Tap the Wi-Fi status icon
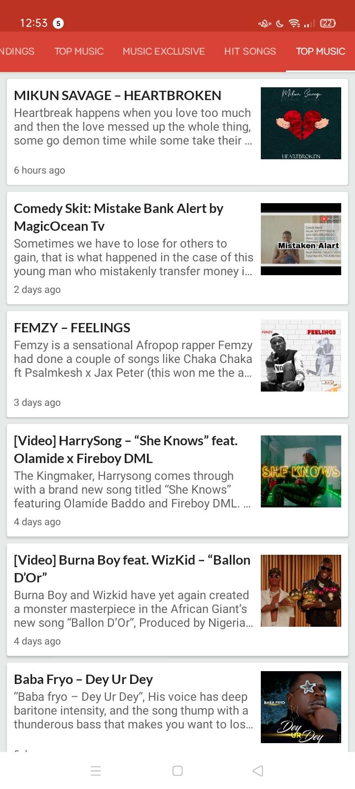 (x=294, y=23)
